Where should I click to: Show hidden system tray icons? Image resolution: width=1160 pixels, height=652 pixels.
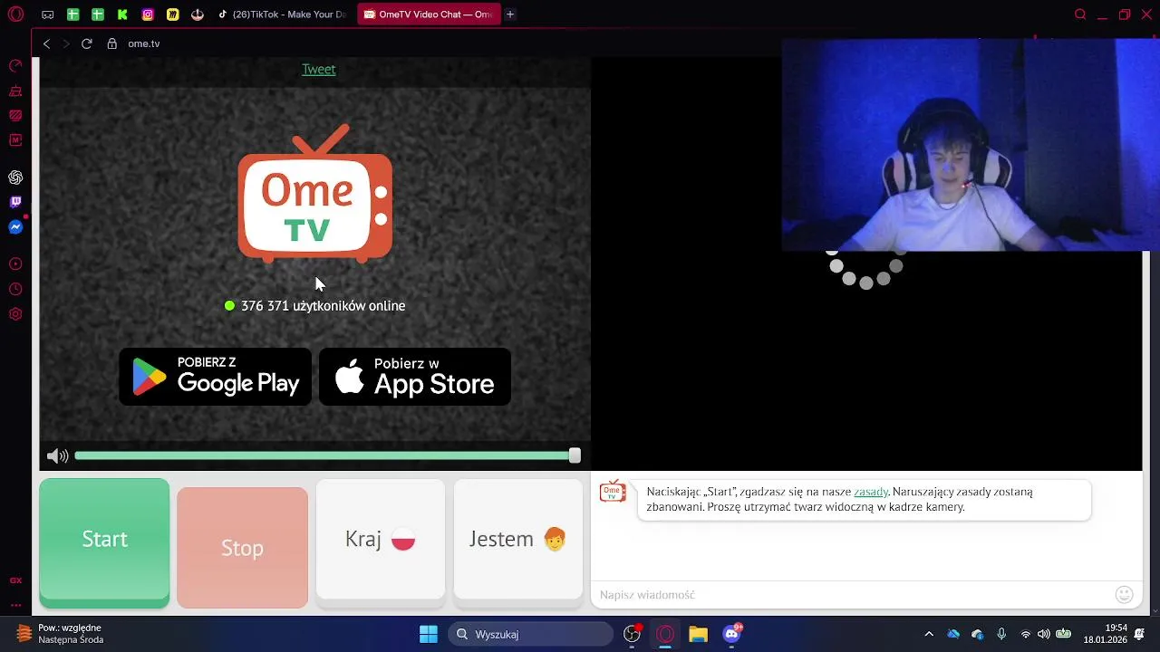tap(929, 634)
